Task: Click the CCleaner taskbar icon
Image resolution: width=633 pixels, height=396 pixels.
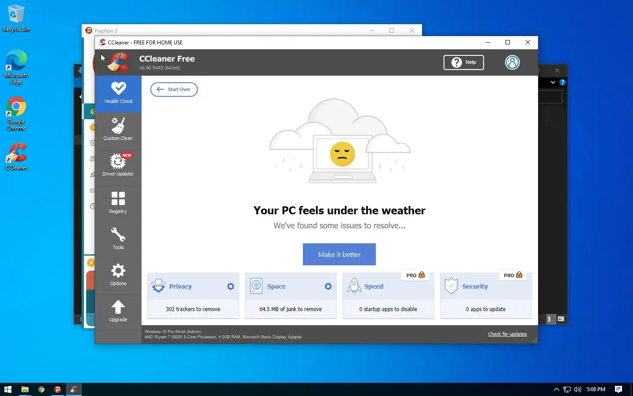Action: tap(74, 389)
